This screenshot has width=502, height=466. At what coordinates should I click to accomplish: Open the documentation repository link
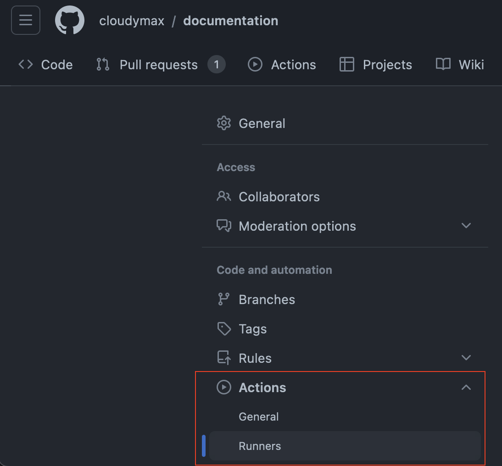pyautogui.click(x=230, y=21)
